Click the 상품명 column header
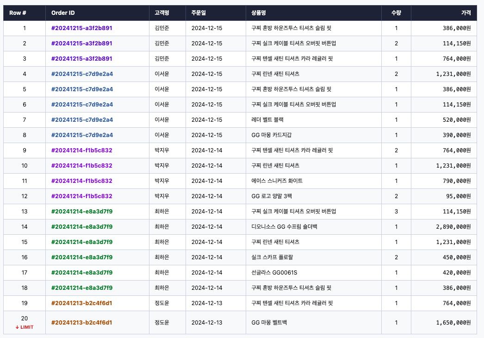Image resolution: width=484 pixels, height=338 pixels. (x=314, y=13)
